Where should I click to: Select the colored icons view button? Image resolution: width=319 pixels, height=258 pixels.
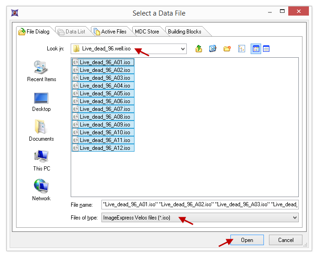(256, 49)
